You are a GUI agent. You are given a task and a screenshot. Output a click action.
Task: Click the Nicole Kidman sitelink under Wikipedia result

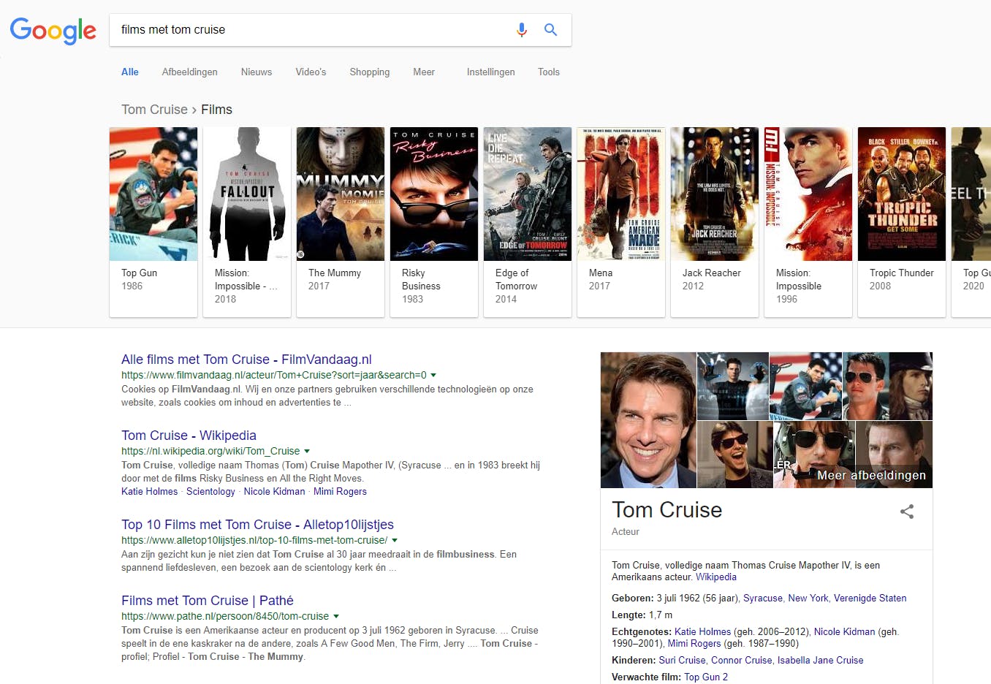[274, 492]
